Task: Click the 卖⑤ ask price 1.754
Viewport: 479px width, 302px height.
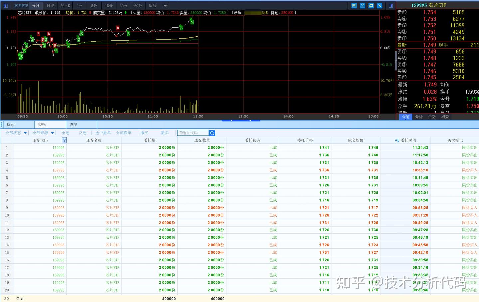Action: point(430,12)
